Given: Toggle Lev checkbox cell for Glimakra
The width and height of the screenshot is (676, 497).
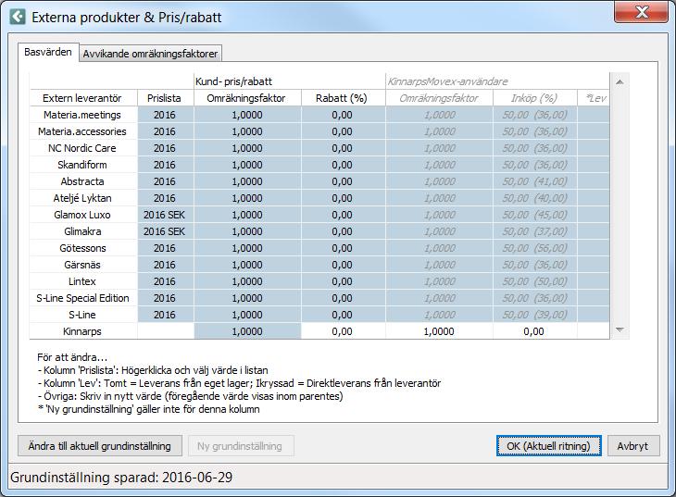Looking at the screenshot, I should click(x=594, y=231).
